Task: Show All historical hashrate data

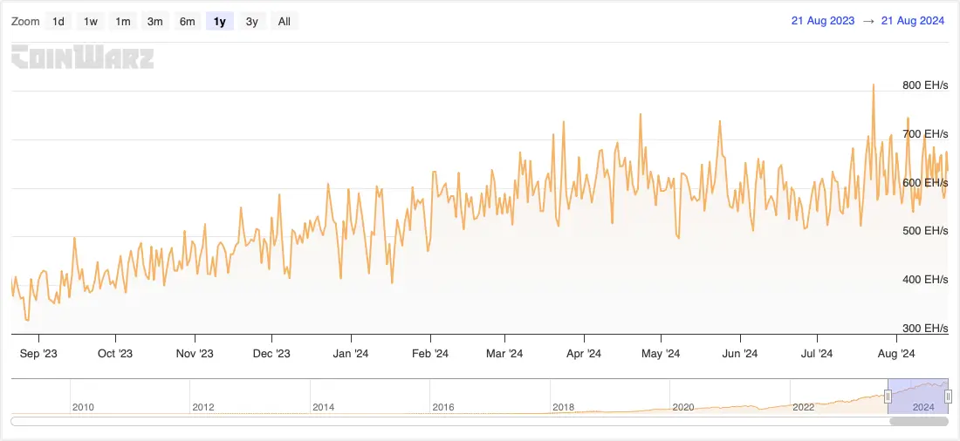Action: (285, 21)
